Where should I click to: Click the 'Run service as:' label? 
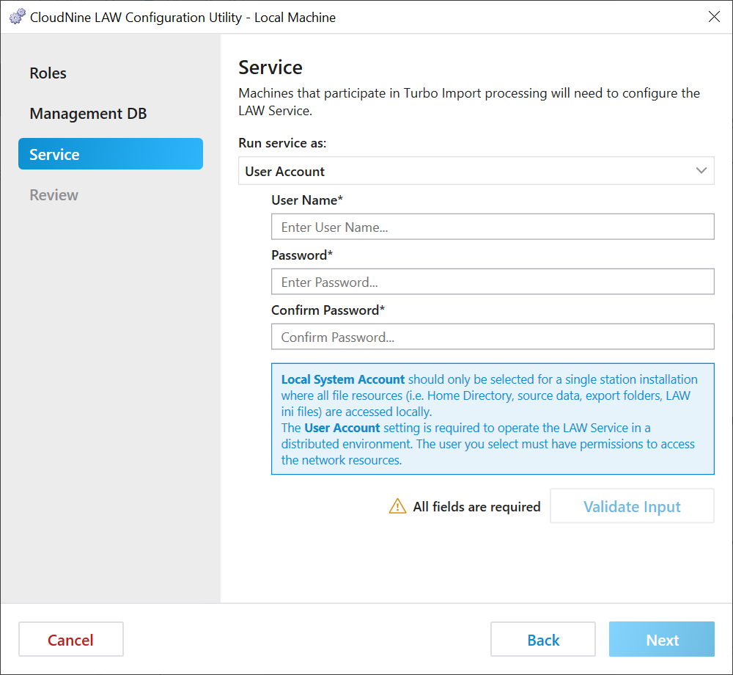[282, 142]
